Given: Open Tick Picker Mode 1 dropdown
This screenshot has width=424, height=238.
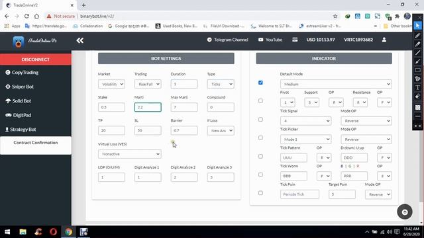Looking at the screenshot, I should coord(305,139).
